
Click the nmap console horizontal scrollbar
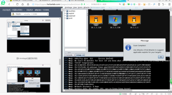click(99, 90)
